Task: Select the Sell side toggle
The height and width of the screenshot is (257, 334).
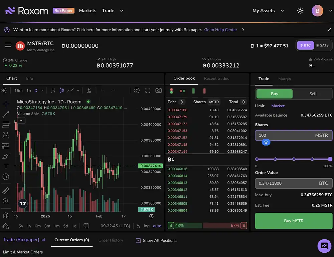Action: click(x=313, y=94)
